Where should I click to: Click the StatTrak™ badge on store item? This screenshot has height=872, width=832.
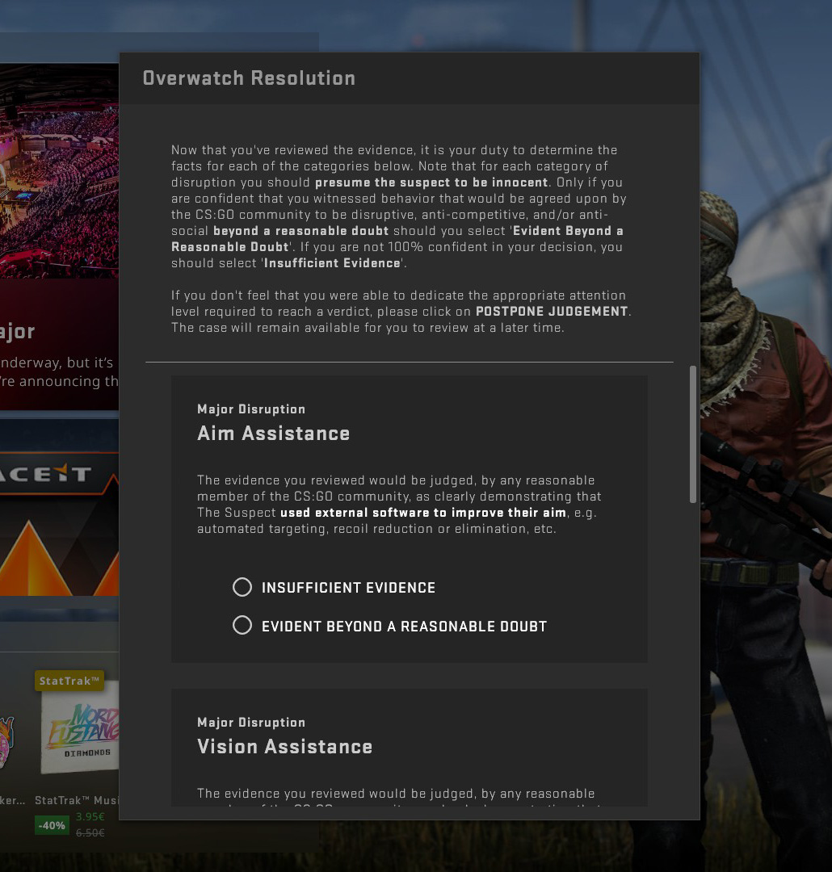[x=69, y=681]
